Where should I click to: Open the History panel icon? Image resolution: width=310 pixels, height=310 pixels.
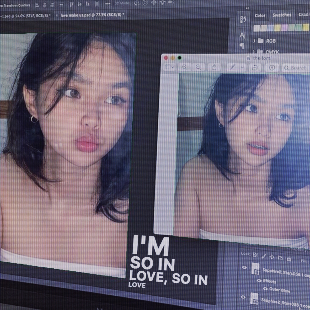pos(243,20)
